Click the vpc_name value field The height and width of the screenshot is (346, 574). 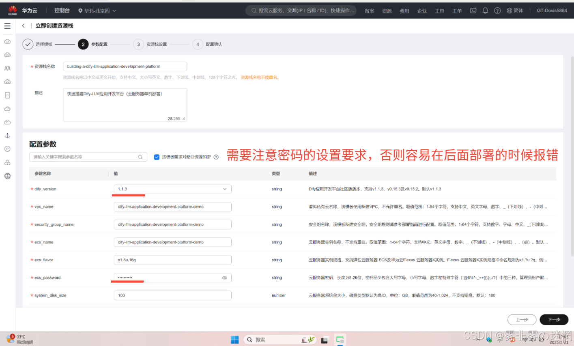click(x=172, y=207)
